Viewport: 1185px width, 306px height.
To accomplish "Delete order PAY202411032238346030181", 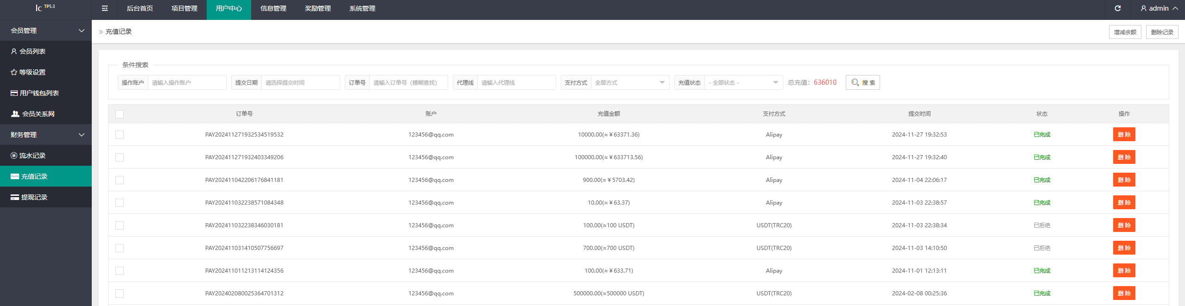I will coord(1124,225).
